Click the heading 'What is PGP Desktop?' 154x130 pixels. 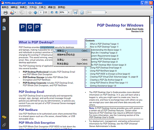tap(36, 42)
